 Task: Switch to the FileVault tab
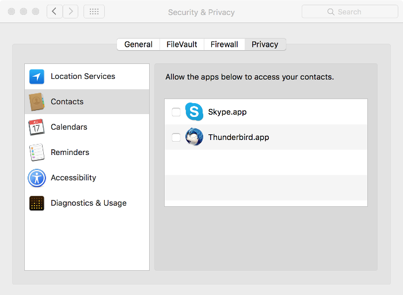pos(182,44)
